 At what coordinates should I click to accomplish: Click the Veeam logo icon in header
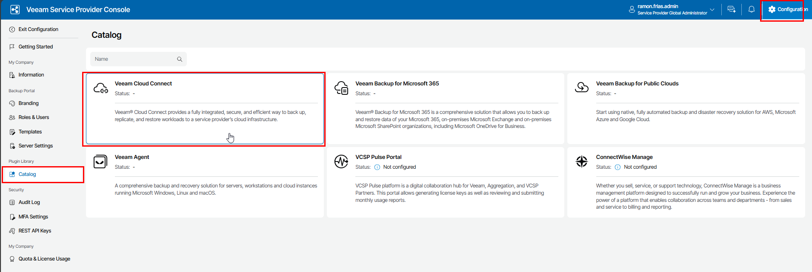[15, 9]
